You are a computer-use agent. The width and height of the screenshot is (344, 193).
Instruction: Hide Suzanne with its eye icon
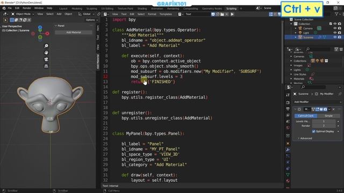pos(335,37)
